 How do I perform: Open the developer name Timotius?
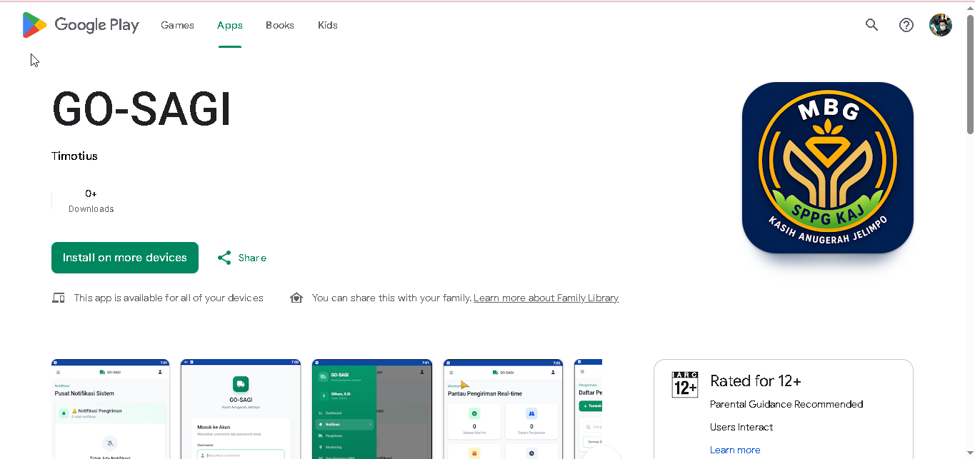pos(74,156)
